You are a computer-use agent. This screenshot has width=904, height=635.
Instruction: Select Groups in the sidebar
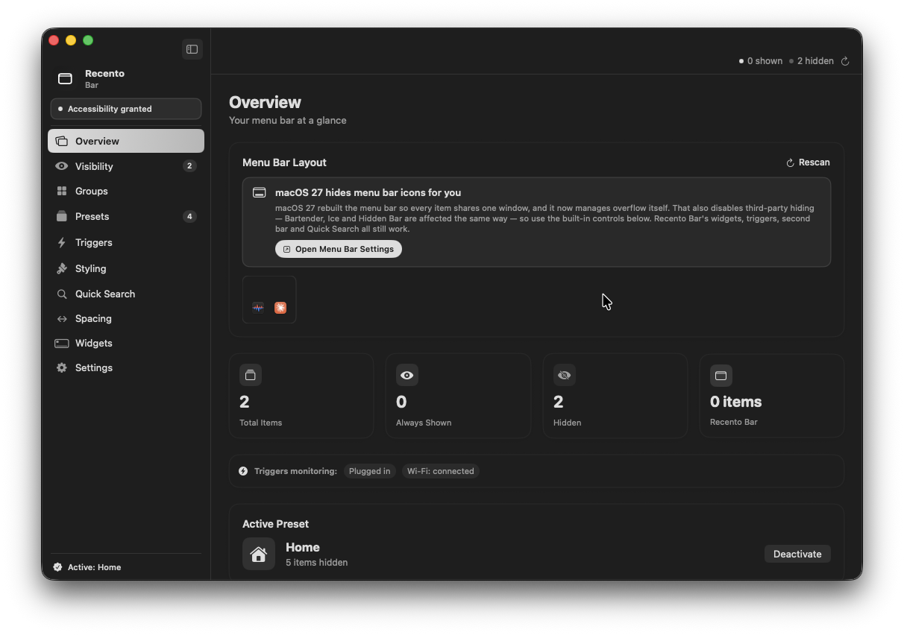126,191
